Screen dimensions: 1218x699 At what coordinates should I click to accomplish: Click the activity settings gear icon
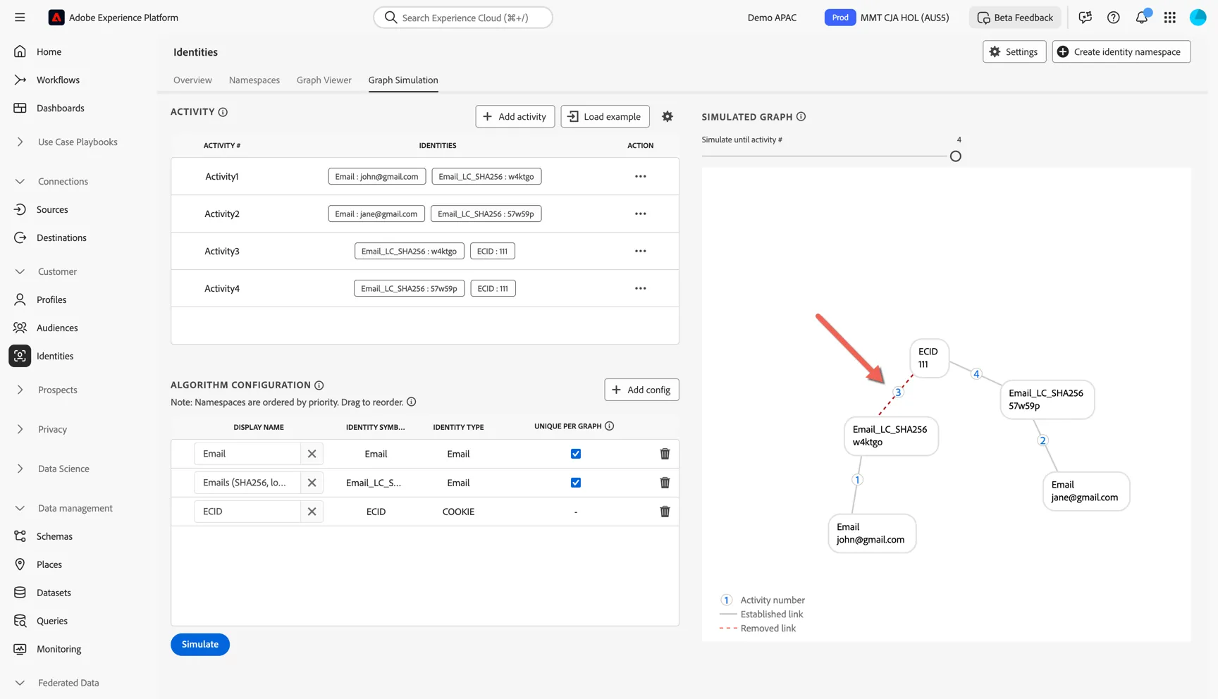668,116
